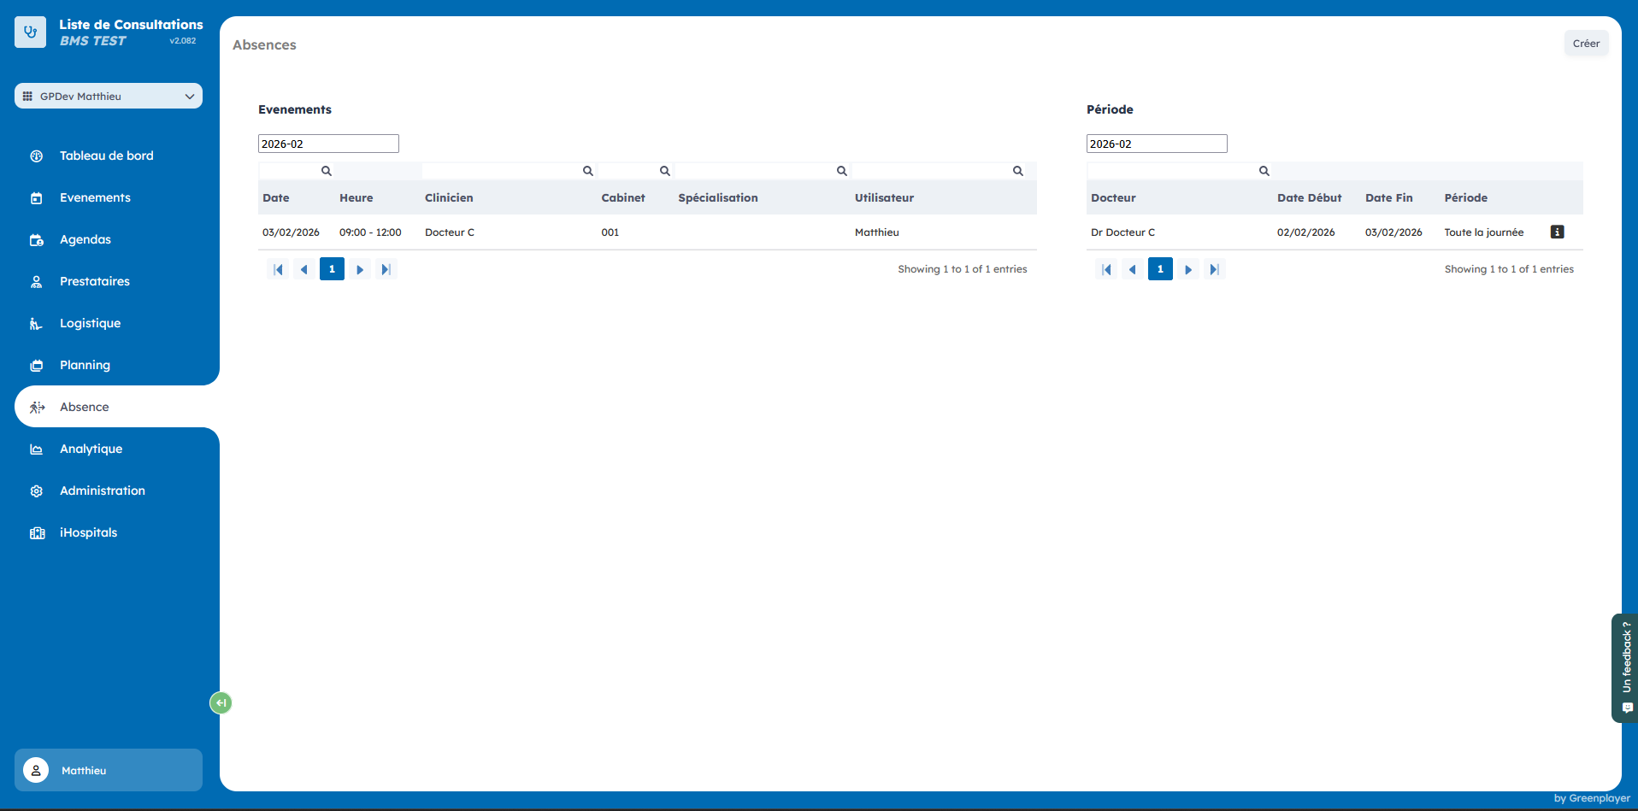
Task: Click the search icon in the Clinicien filter
Action: click(x=587, y=171)
